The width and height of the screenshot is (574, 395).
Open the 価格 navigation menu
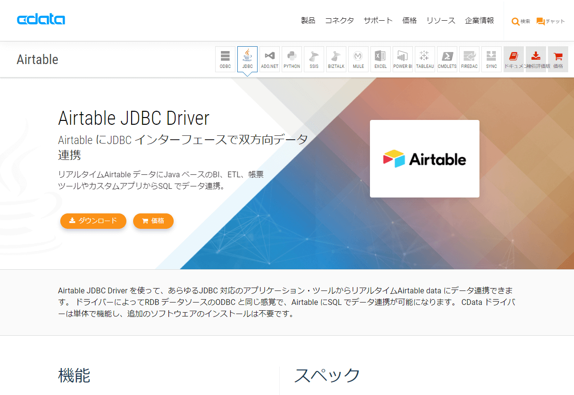[409, 21]
